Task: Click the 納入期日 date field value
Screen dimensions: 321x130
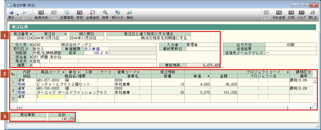Action: click(82, 38)
